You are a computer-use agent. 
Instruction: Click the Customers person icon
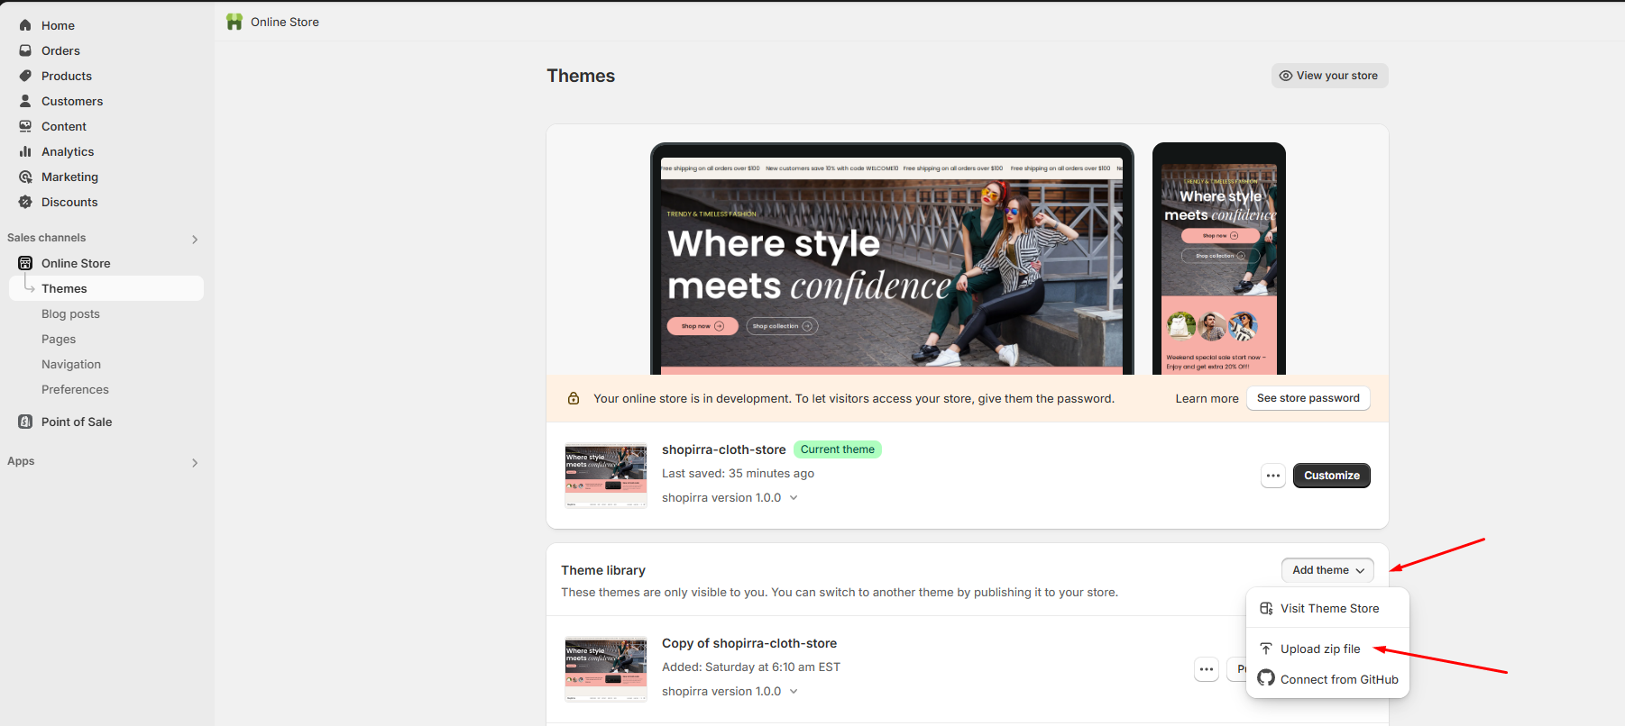[x=25, y=101]
